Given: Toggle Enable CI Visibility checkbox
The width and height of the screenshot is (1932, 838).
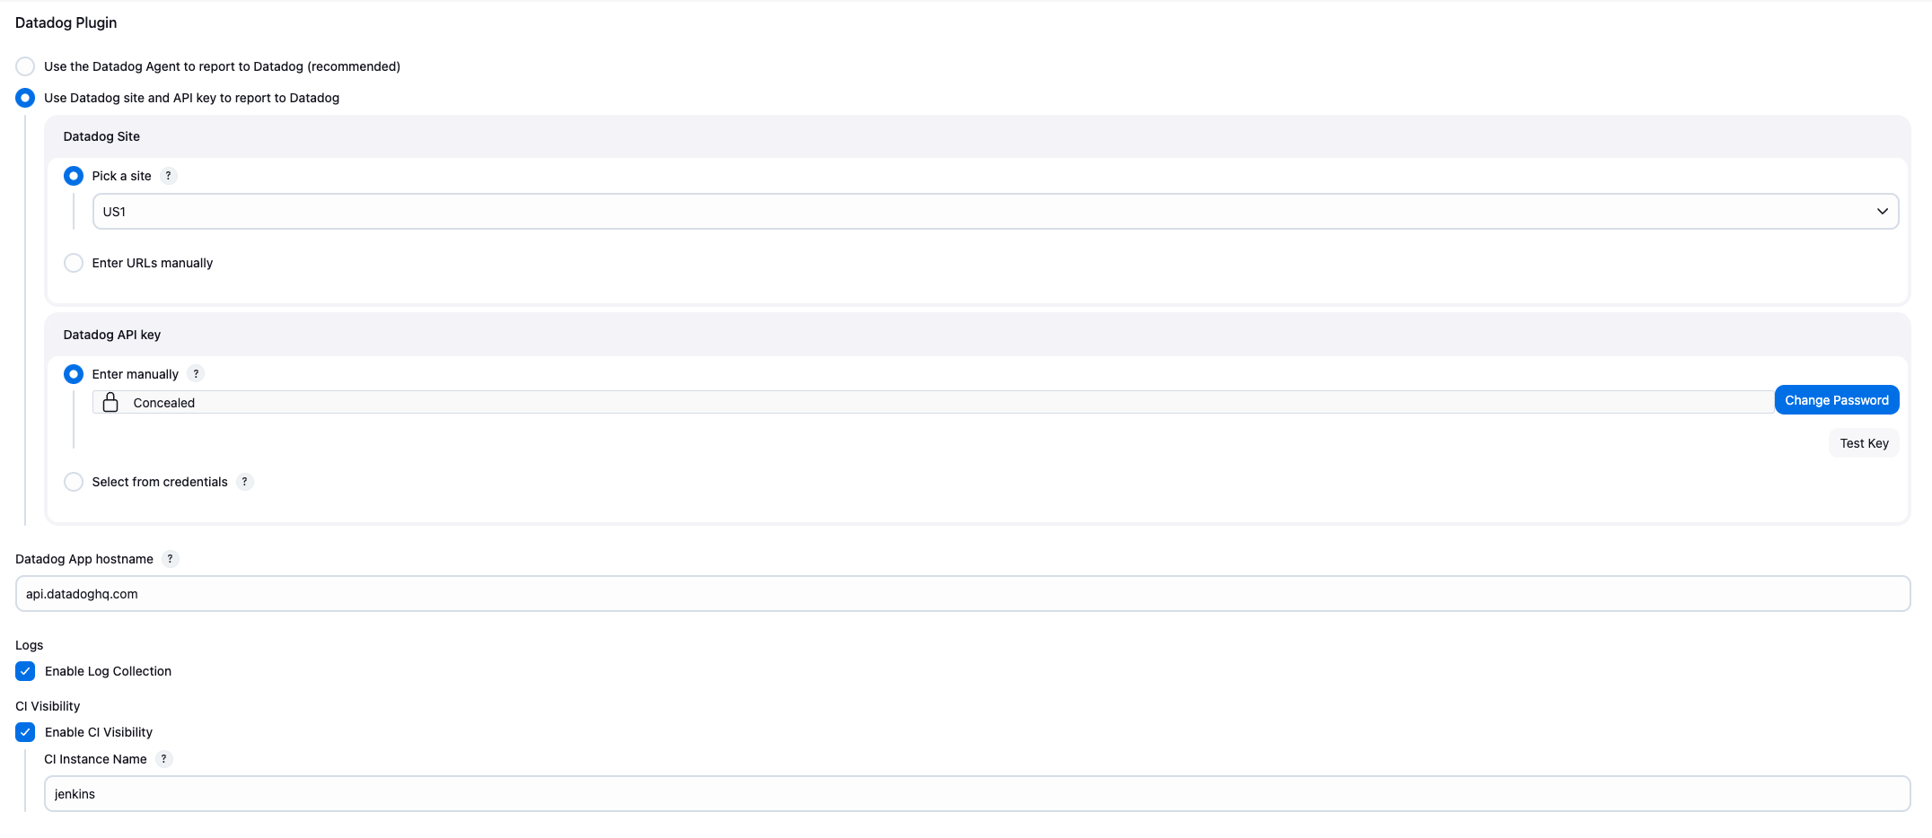Looking at the screenshot, I should 25,732.
